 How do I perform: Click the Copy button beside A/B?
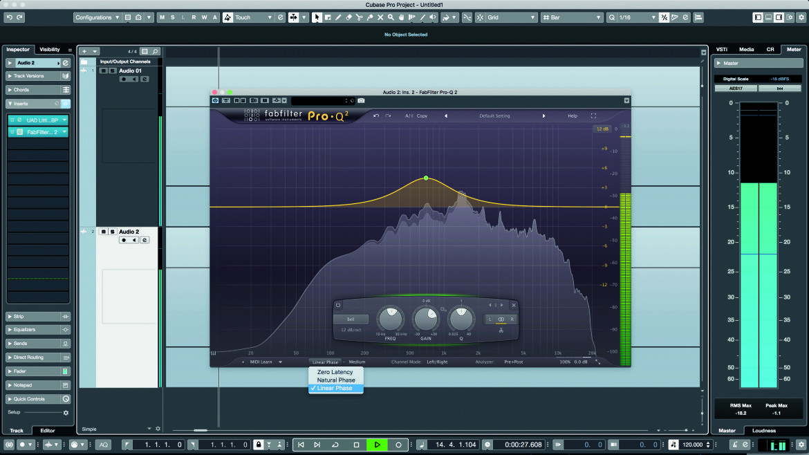coord(422,116)
